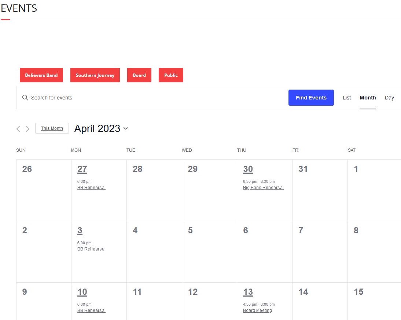Select day 5 cell number
Screen dimensions: 401x320
point(190,230)
